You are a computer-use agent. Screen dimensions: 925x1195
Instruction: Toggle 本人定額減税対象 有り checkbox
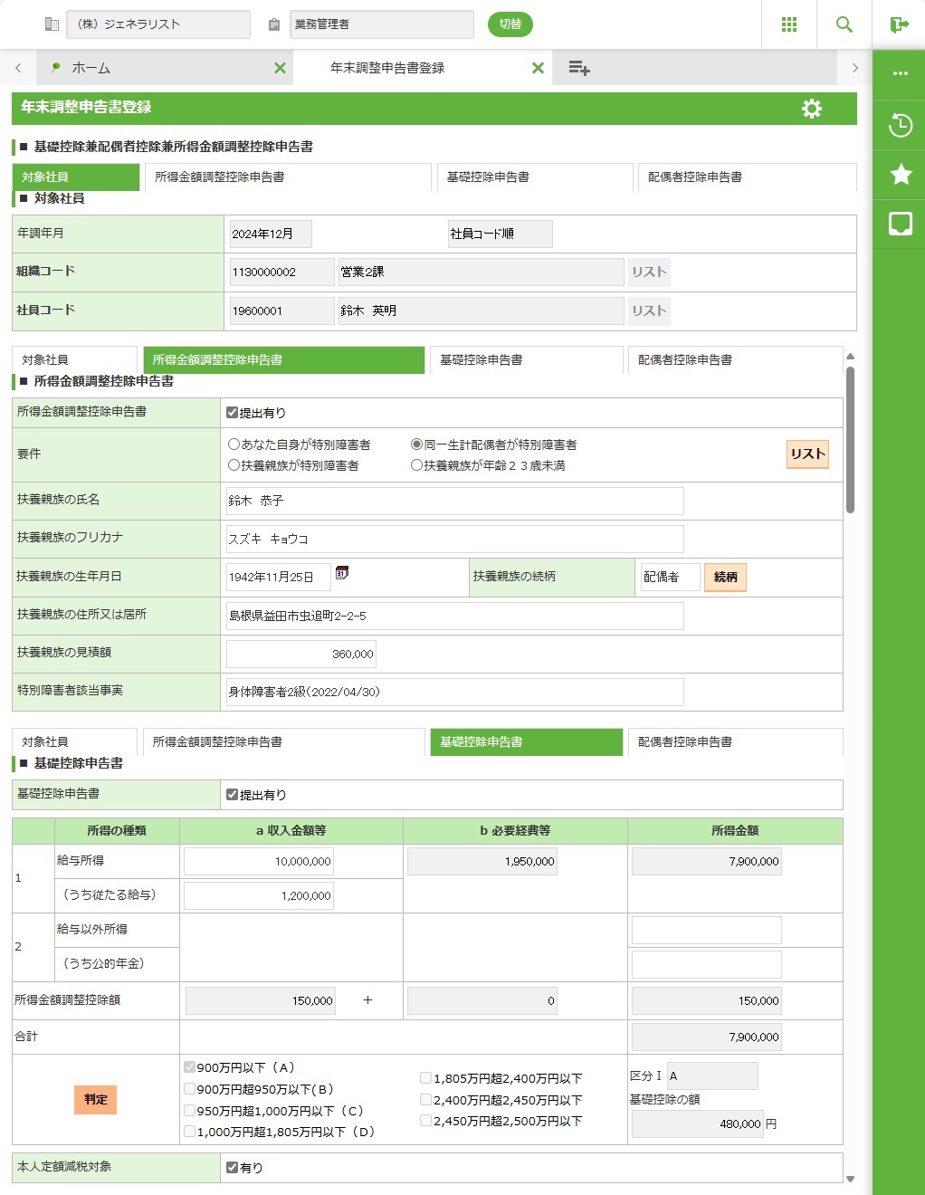click(x=233, y=1168)
